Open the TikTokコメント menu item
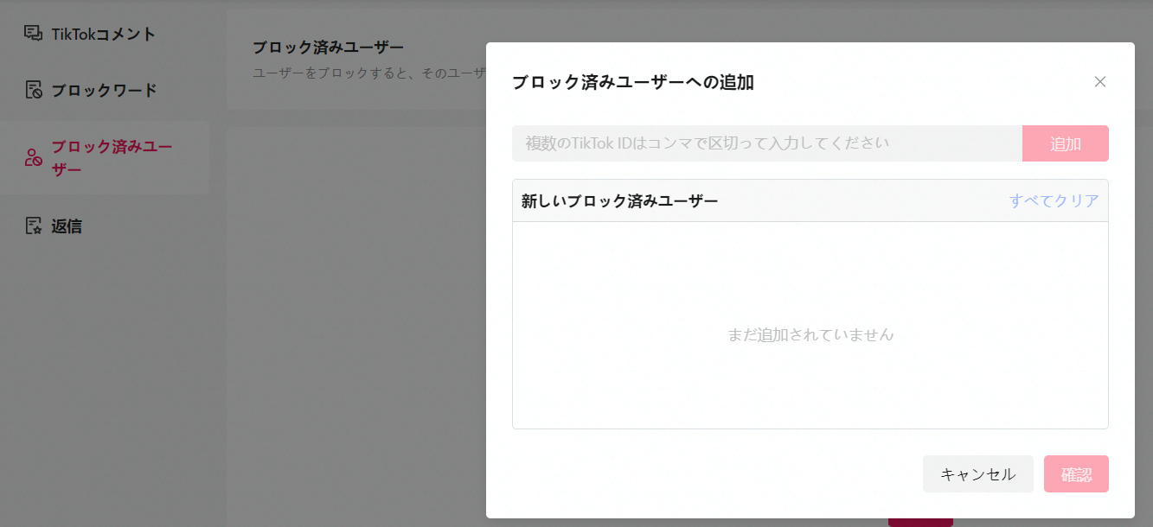Image resolution: width=1153 pixels, height=527 pixels. (x=103, y=35)
